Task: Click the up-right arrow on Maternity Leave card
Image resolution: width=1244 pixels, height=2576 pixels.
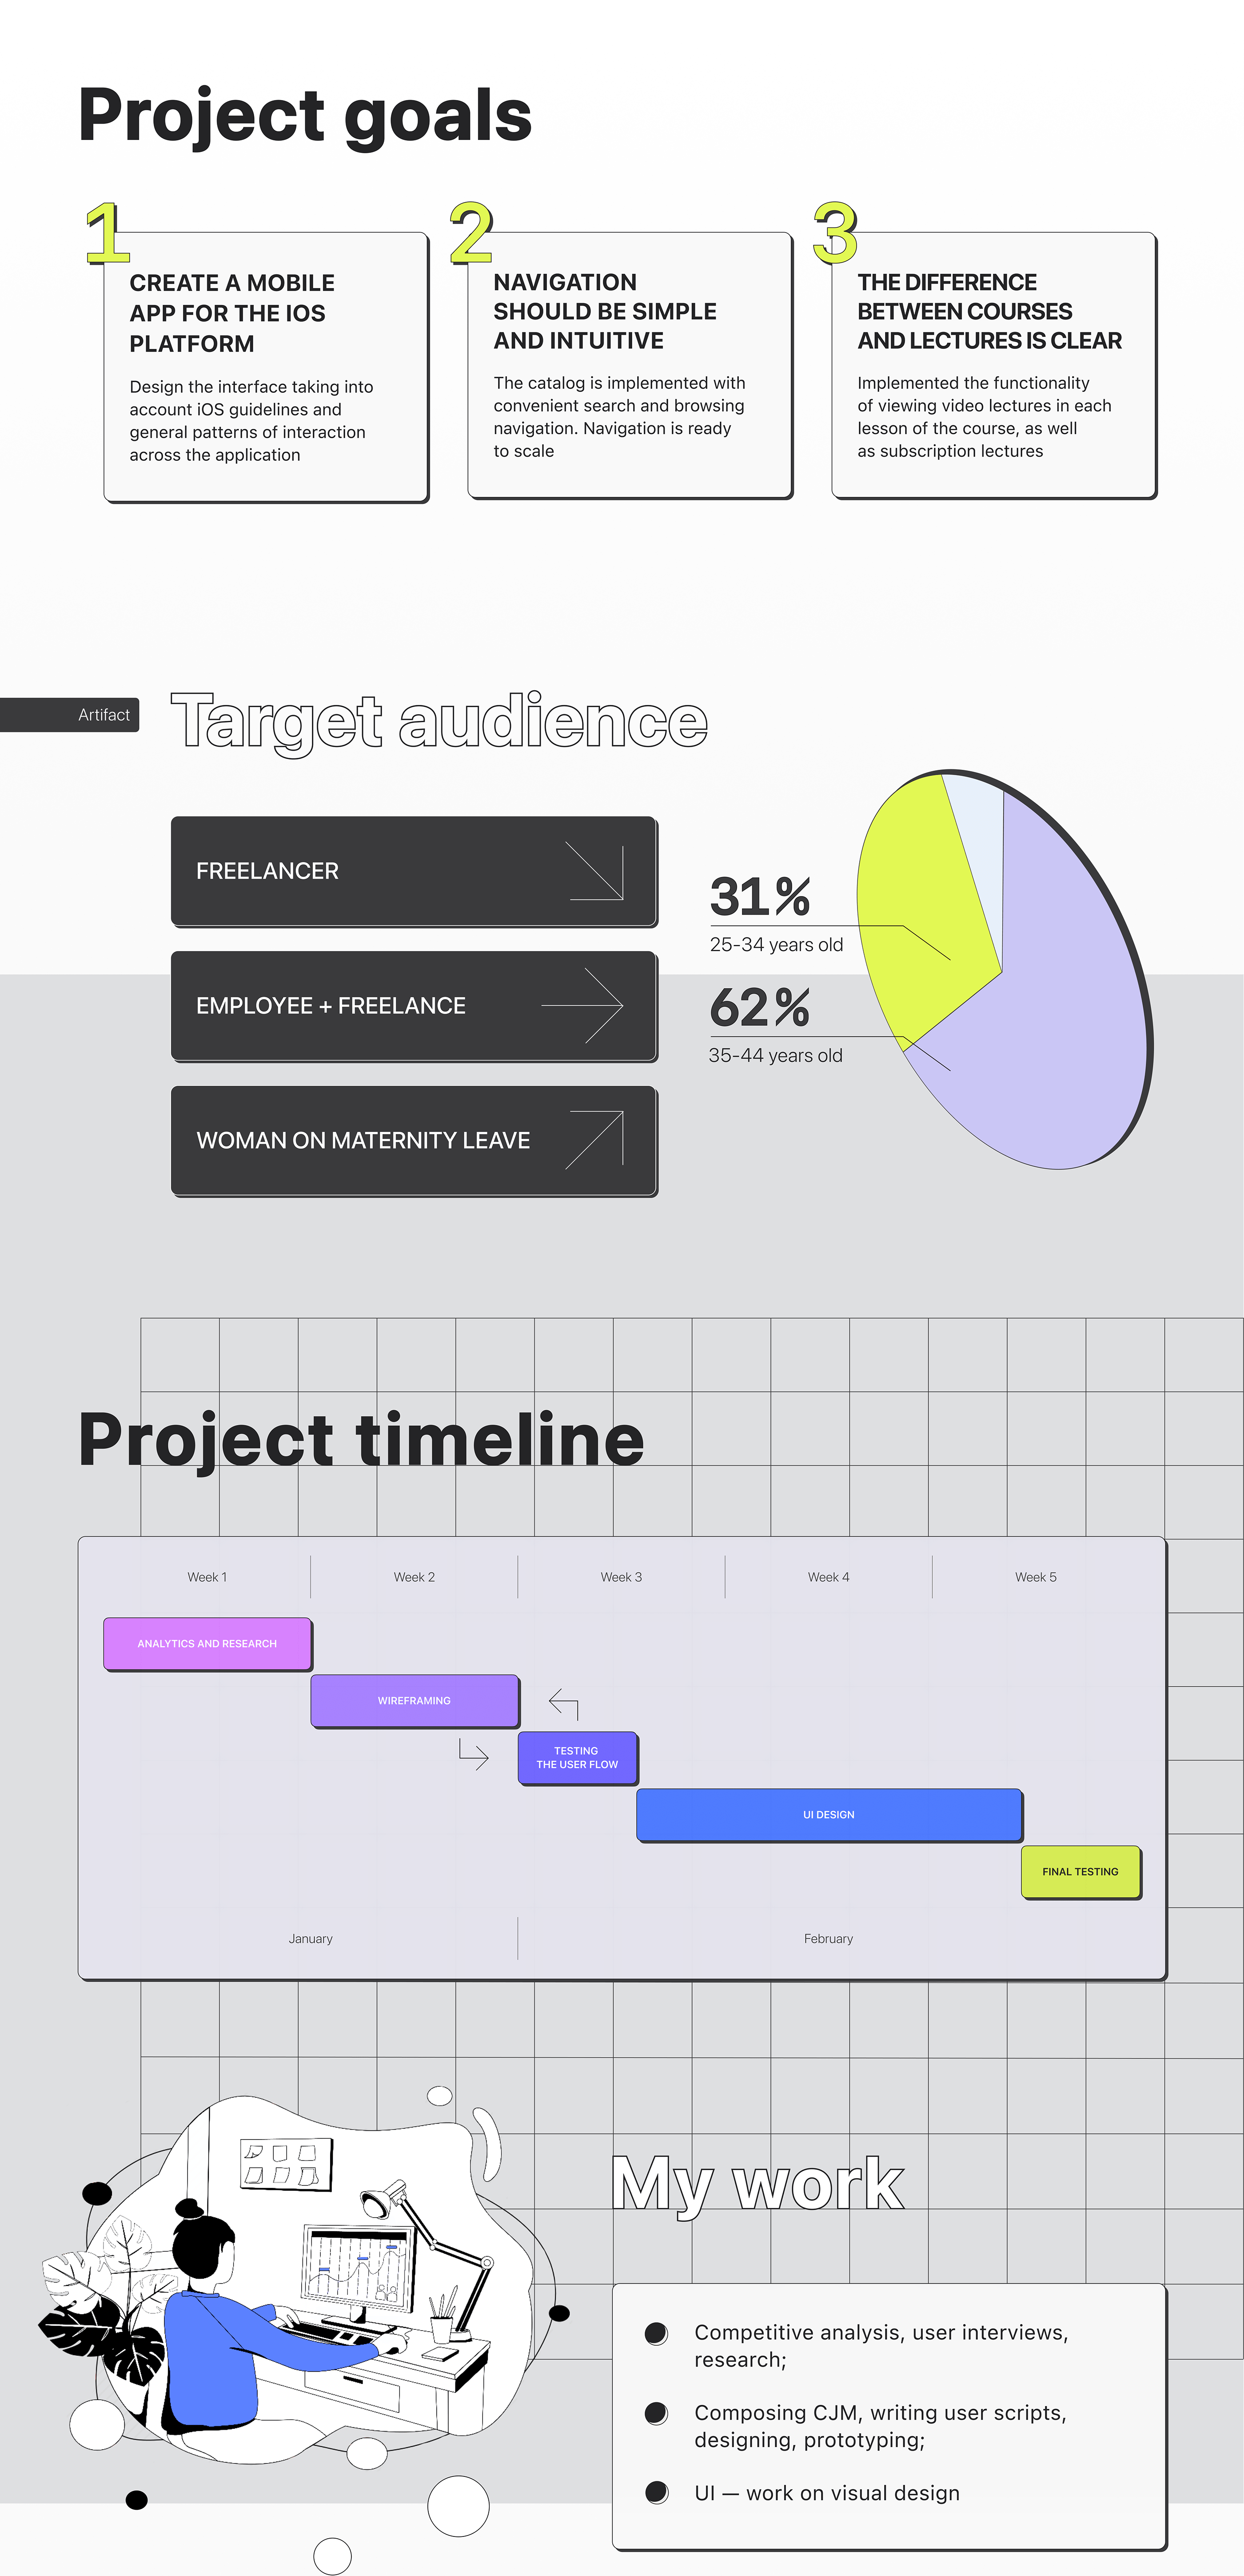Action: [595, 1139]
